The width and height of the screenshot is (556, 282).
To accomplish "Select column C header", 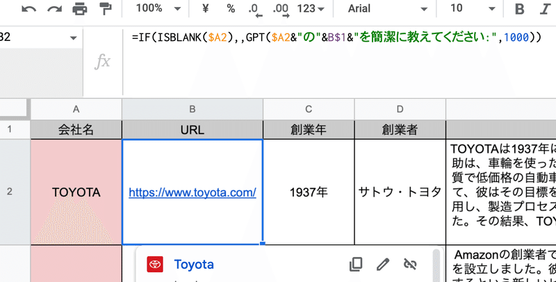I will pyautogui.click(x=309, y=109).
